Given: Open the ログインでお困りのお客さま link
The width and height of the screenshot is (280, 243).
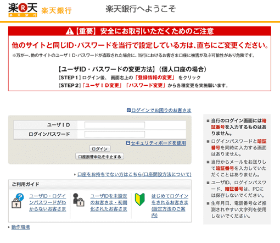Looking at the screenshot, I should tap(161, 111).
